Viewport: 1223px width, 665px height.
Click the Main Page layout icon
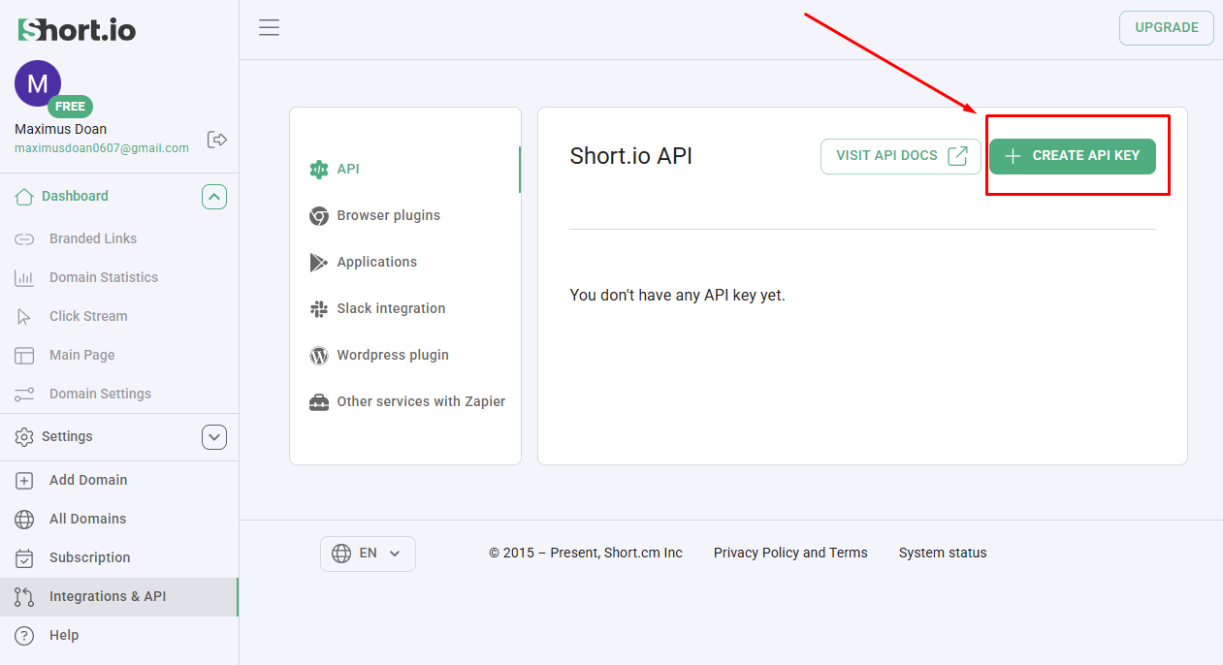[x=24, y=355]
